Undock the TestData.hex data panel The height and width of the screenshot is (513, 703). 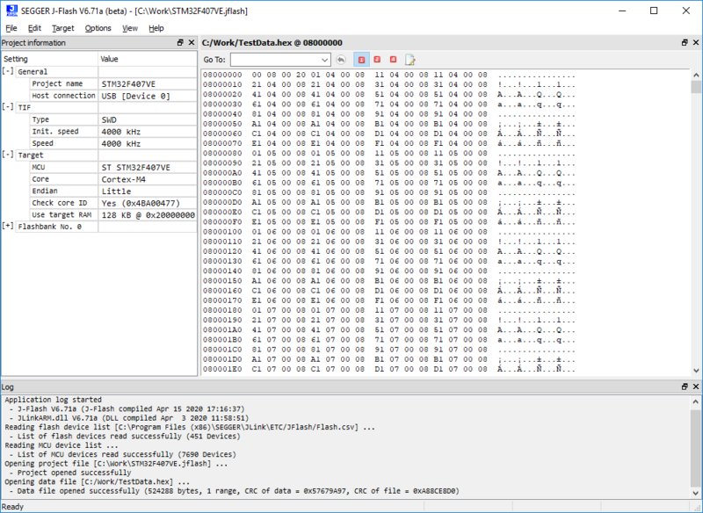[x=683, y=42]
